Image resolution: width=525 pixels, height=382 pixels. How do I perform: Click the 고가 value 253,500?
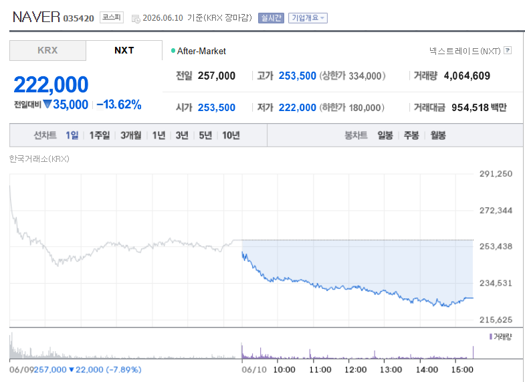pyautogui.click(x=298, y=76)
